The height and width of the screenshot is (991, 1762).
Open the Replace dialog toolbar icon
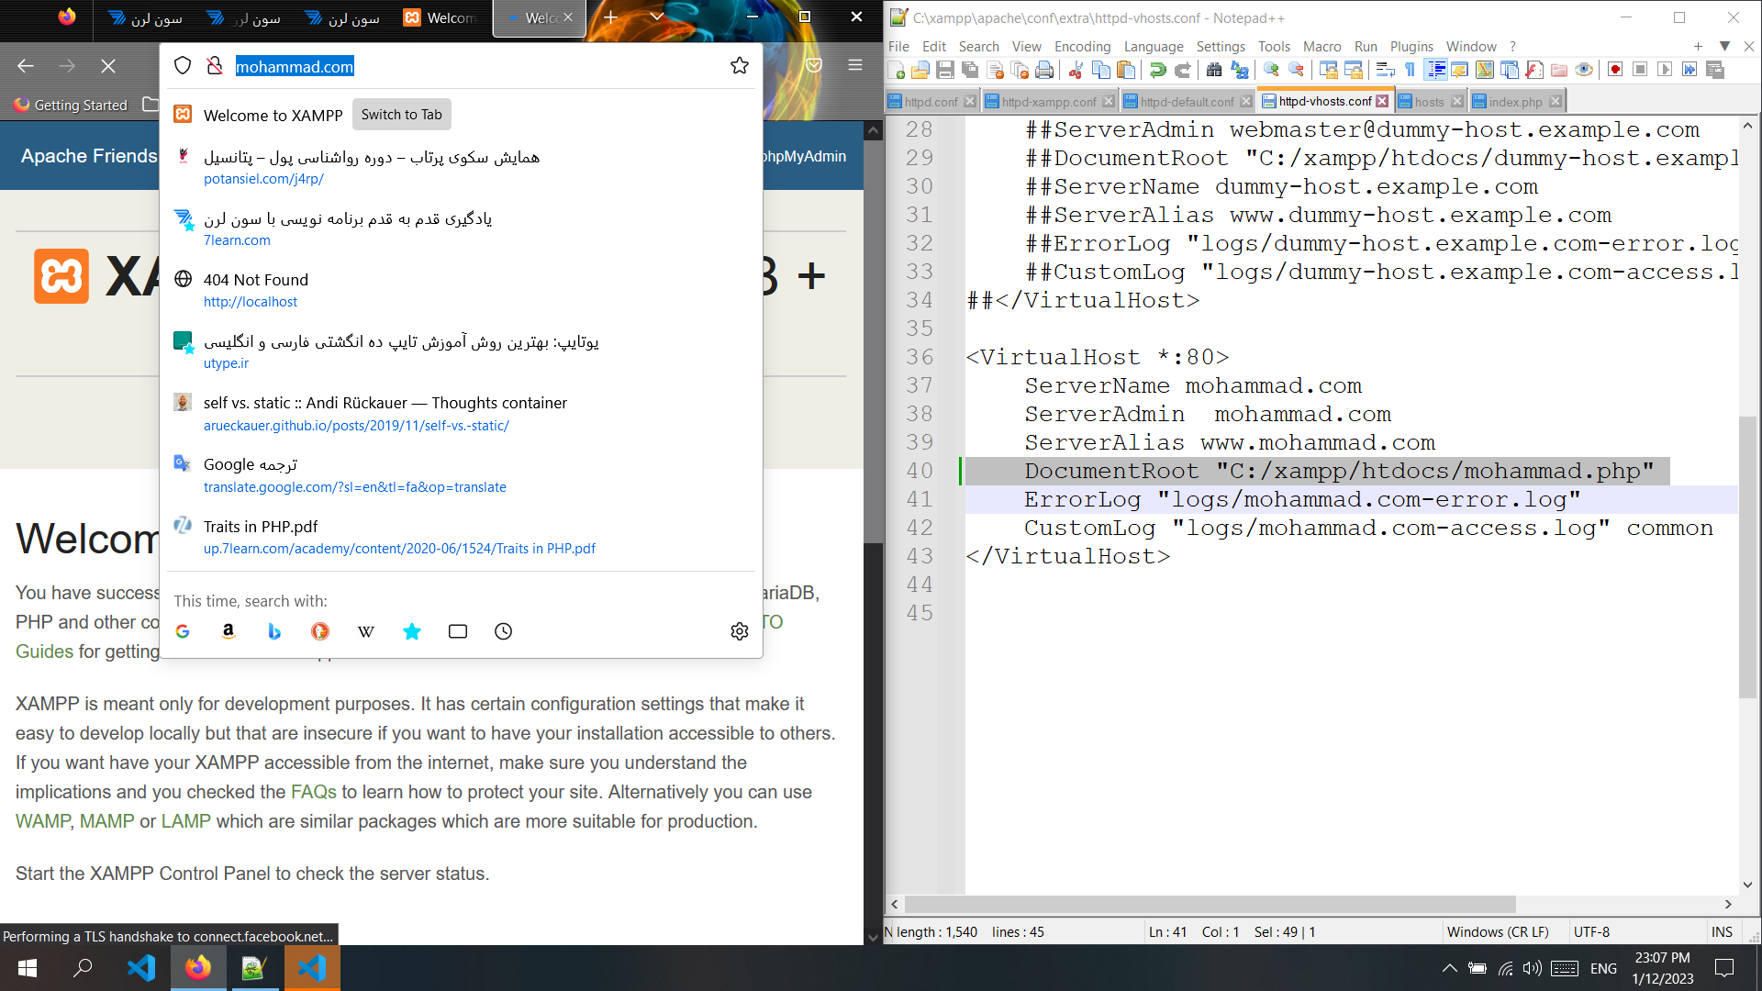(x=1240, y=70)
